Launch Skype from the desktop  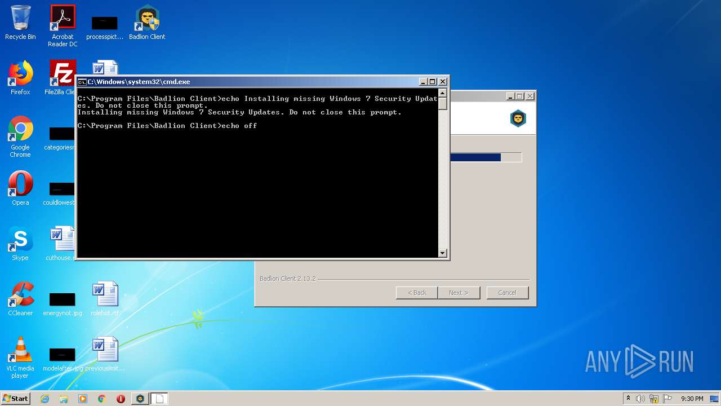tap(20, 244)
